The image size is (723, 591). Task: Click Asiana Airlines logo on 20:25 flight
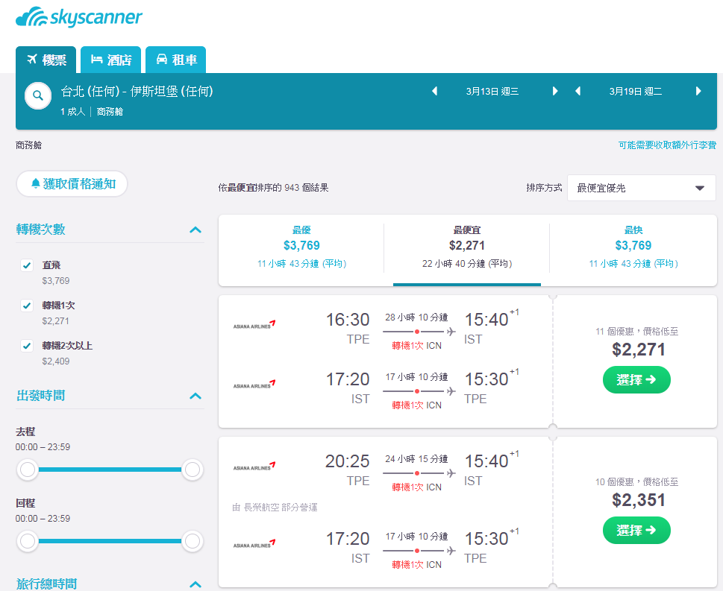(x=254, y=466)
